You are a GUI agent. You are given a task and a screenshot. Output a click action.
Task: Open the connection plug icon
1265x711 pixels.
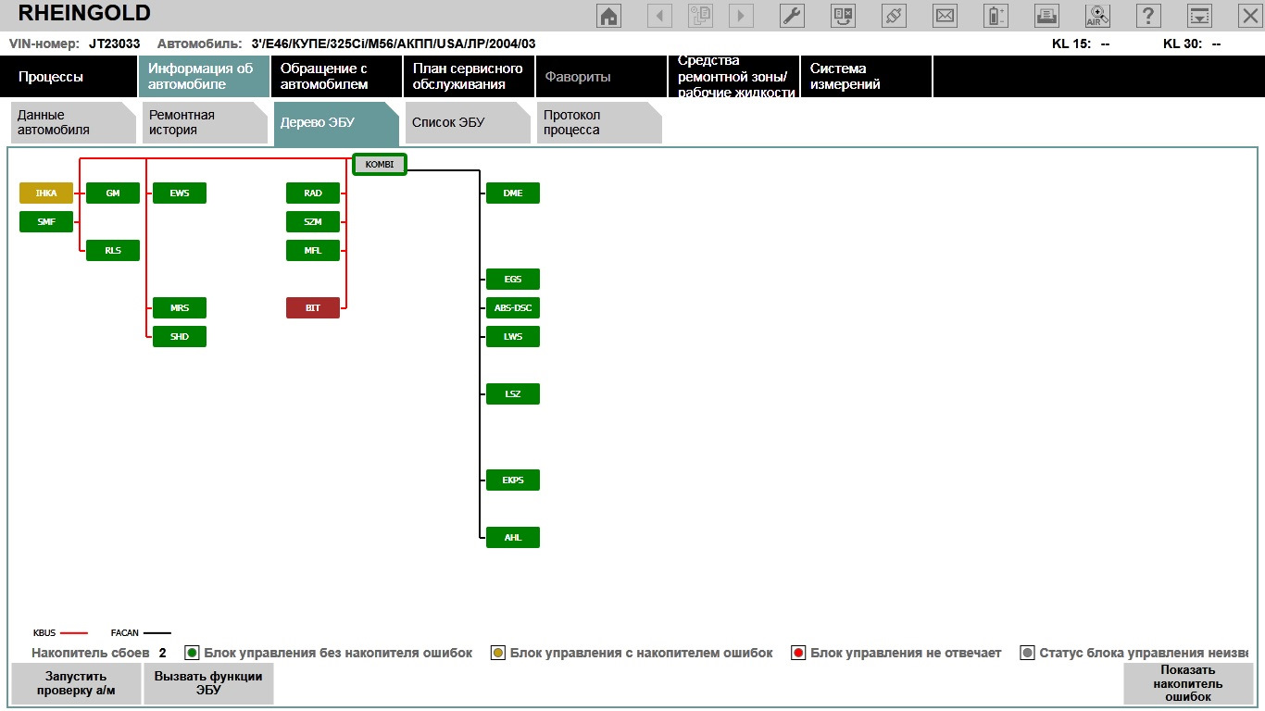click(894, 16)
